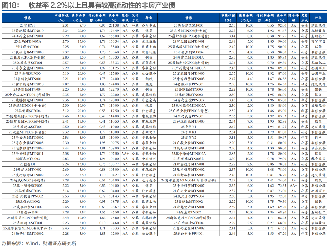Click the 25辽成大CP001 entry
This screenshot has width=329, height=247.
(x=27, y=47)
